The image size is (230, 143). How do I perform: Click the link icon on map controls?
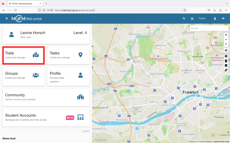point(226,70)
